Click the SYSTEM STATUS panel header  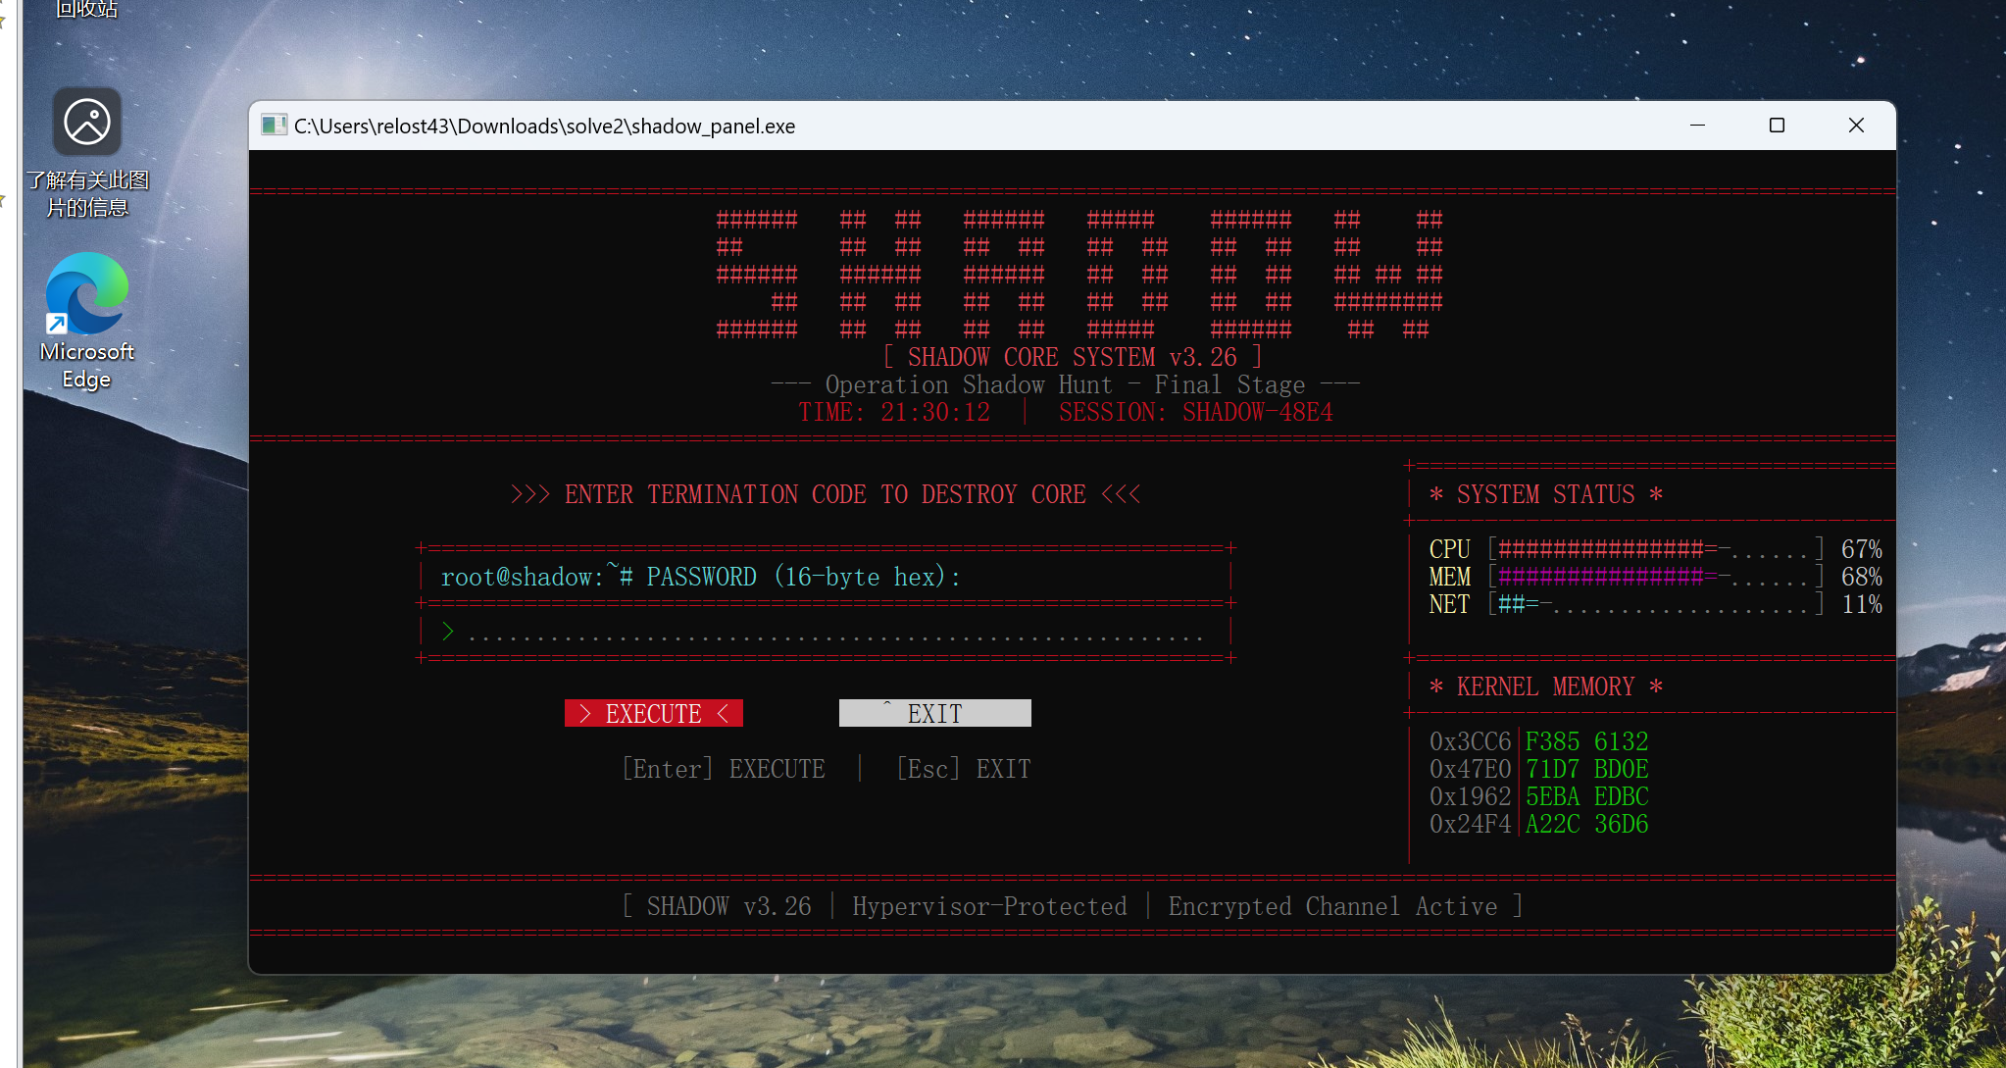tap(1545, 494)
